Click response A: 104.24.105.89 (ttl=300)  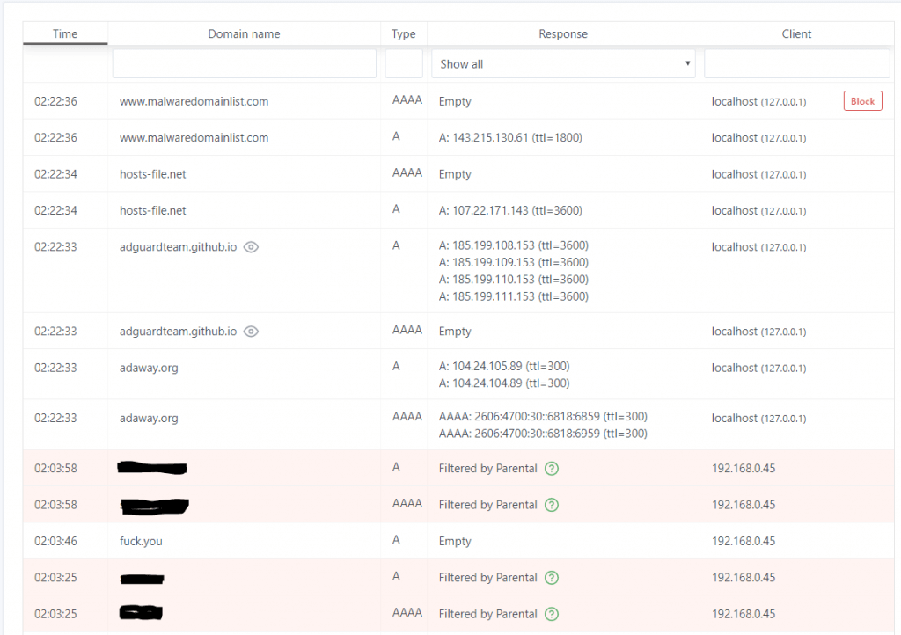pos(504,366)
